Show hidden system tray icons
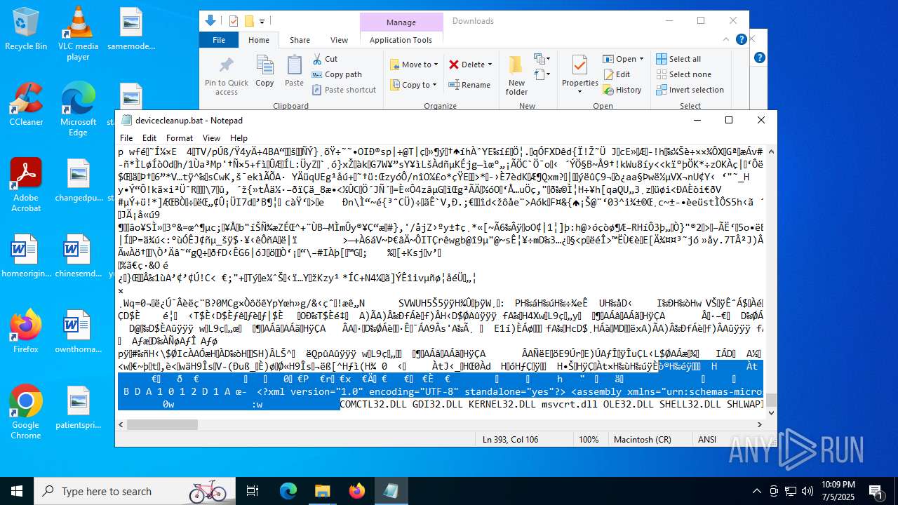This screenshot has width=898, height=505. point(756,491)
